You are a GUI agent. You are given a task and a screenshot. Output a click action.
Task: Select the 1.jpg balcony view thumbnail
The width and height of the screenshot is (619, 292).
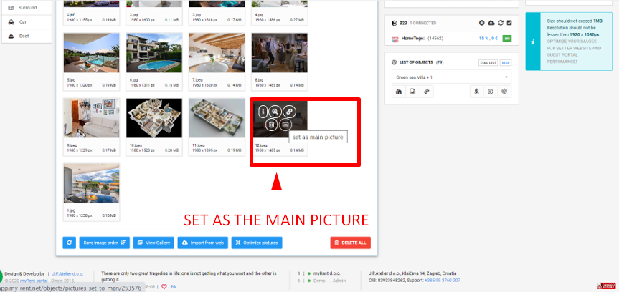(x=91, y=183)
